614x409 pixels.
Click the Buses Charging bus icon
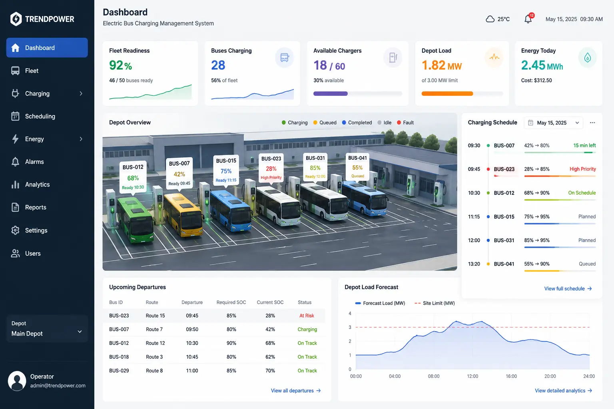tap(285, 58)
